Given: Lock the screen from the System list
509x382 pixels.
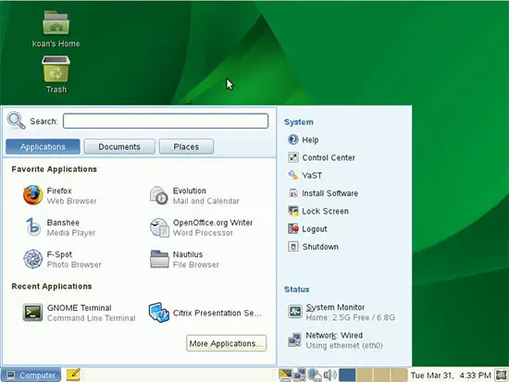Looking at the screenshot, I should coord(318,211).
